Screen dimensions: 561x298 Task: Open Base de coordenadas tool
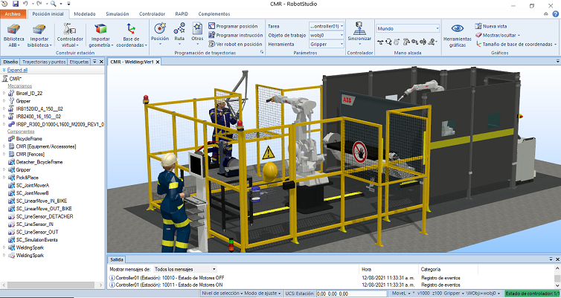(x=131, y=35)
